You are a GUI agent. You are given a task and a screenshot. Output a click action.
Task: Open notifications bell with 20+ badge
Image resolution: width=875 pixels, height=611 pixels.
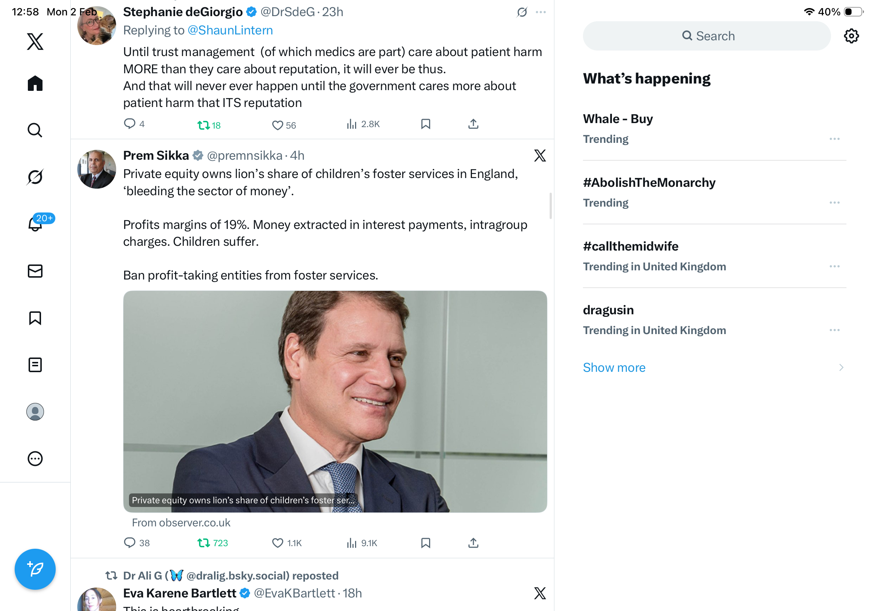pos(36,223)
